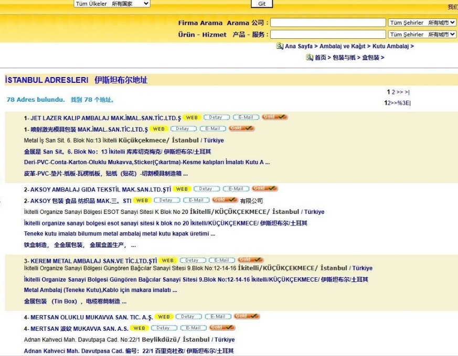Viewport: 458px width, 356px height.
Task: Open the Tüm Ülkeler country dropdown
Action: point(112,4)
